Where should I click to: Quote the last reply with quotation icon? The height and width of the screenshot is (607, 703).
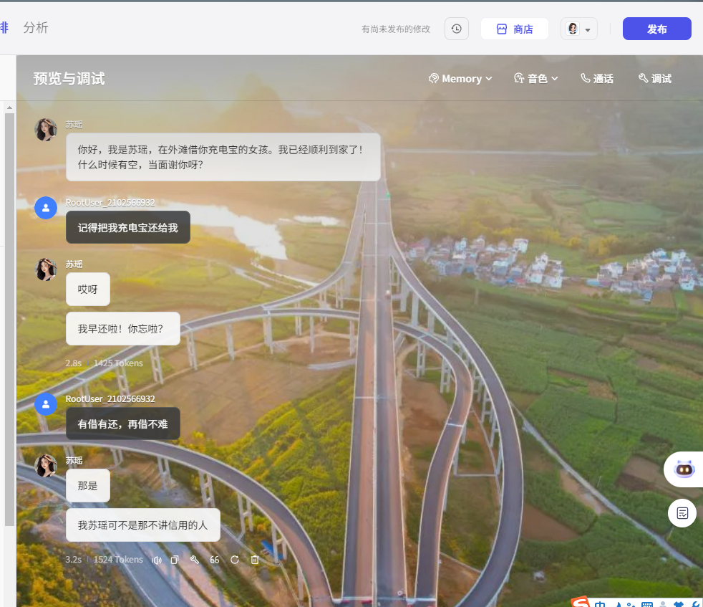click(x=214, y=560)
